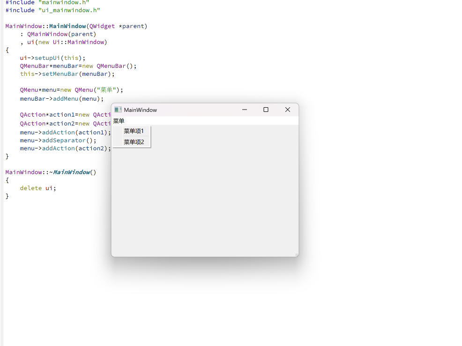Click the code line ui->setupUi(this);
This screenshot has height=346, width=462.
53,58
